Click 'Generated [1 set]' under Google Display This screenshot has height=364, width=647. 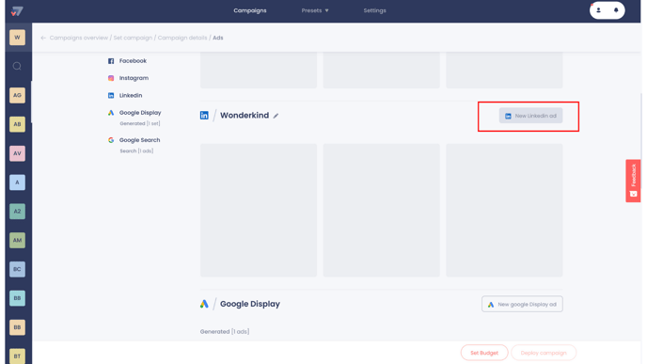[x=140, y=124]
